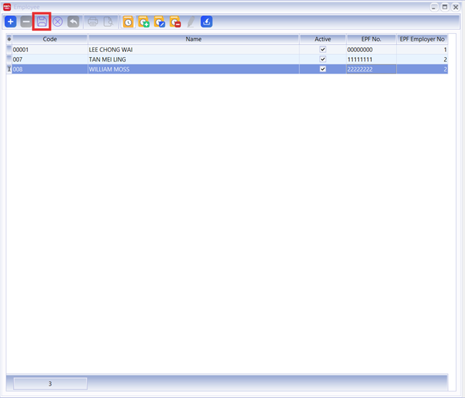Image resolution: width=465 pixels, height=398 pixels.
Task: Select the row indicator for employee 00001
Action: pos(9,49)
